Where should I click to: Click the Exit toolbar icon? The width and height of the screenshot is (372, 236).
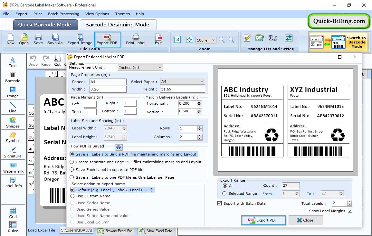158,39
